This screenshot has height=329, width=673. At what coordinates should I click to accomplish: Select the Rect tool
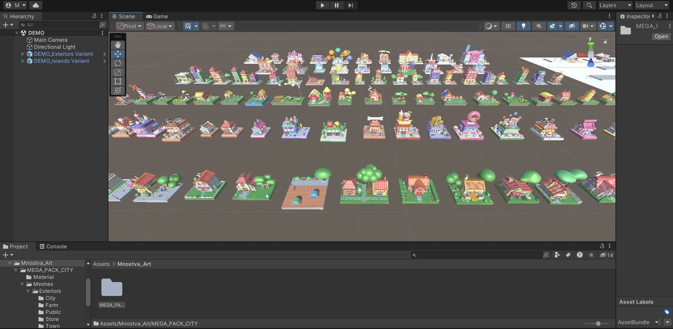click(x=118, y=81)
